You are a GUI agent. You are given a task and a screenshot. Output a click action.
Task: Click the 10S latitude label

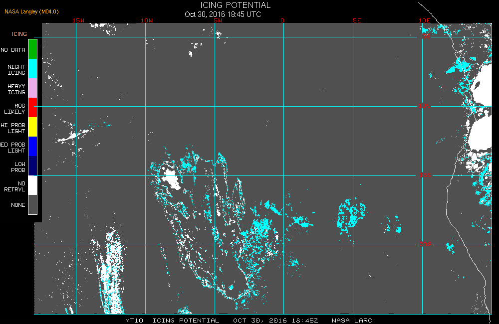425,106
